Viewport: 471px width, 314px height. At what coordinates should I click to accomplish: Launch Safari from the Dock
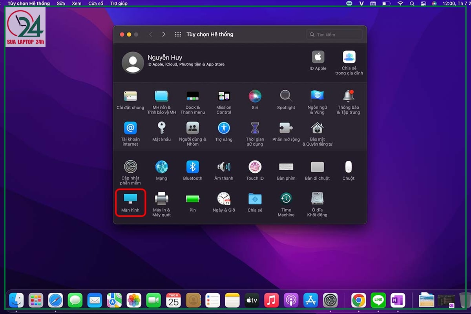[56, 300]
